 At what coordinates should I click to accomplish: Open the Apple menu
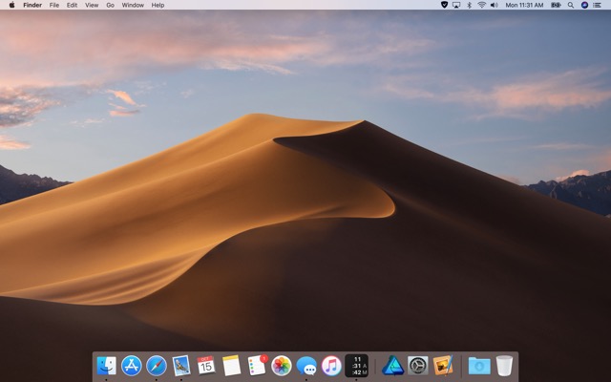click(x=11, y=5)
